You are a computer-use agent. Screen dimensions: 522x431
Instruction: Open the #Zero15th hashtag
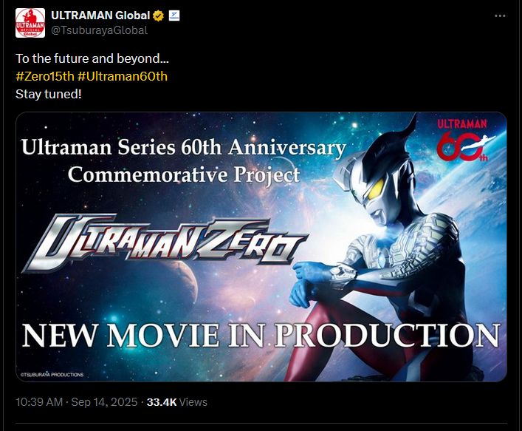44,76
